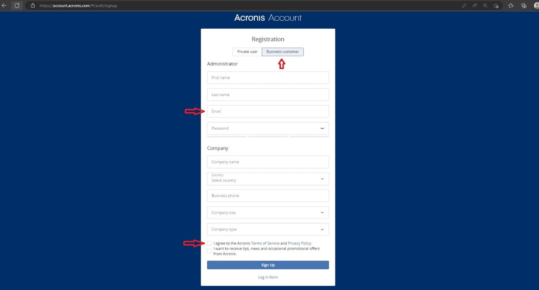Screen dimensions: 539x290
Task: Show password with the eye toggle
Action: 322,128
